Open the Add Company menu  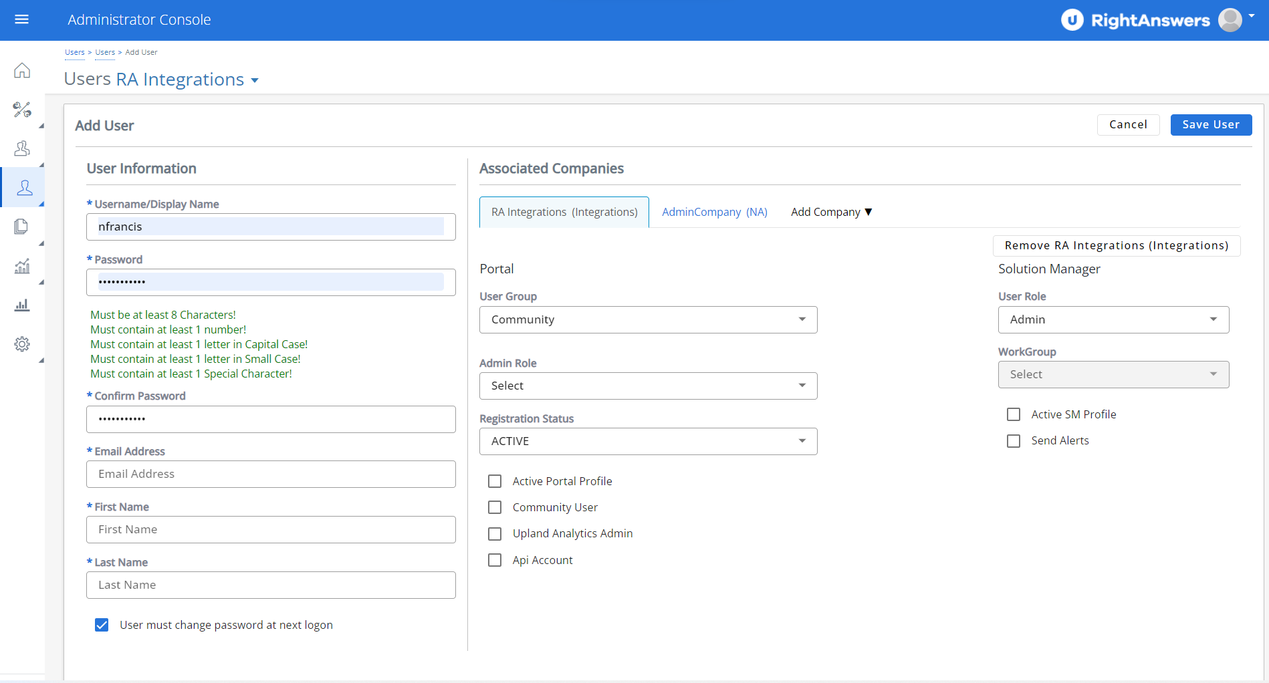(x=831, y=212)
